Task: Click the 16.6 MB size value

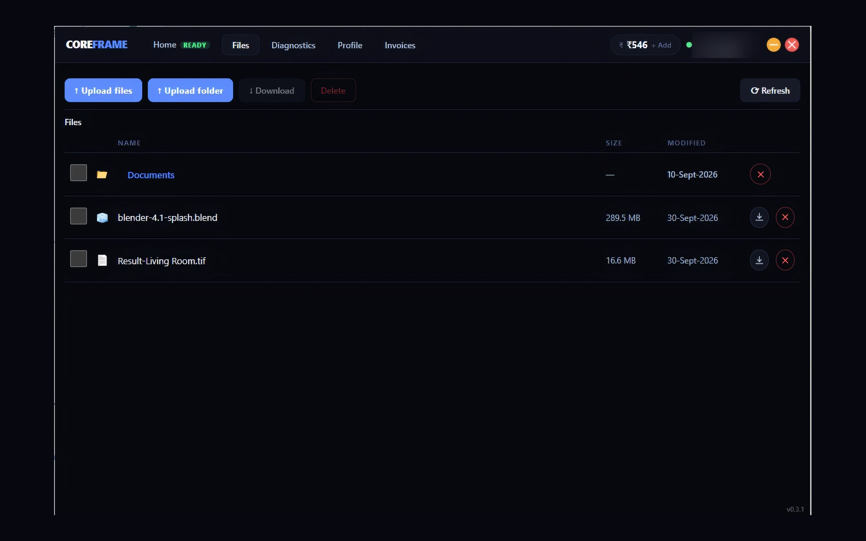Action: point(621,260)
